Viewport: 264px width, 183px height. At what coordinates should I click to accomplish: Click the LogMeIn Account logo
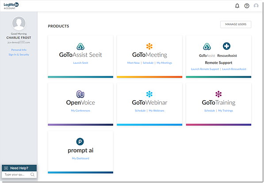[x=11, y=6]
